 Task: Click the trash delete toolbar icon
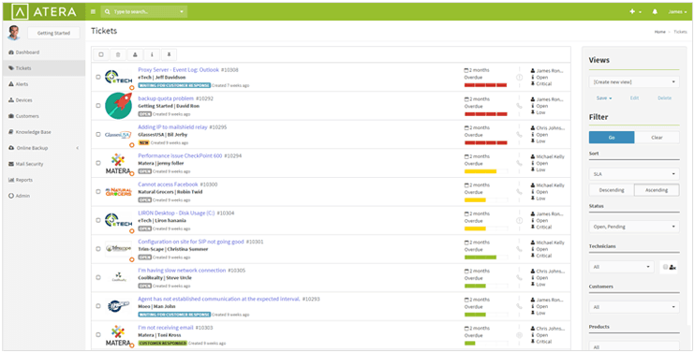point(118,54)
